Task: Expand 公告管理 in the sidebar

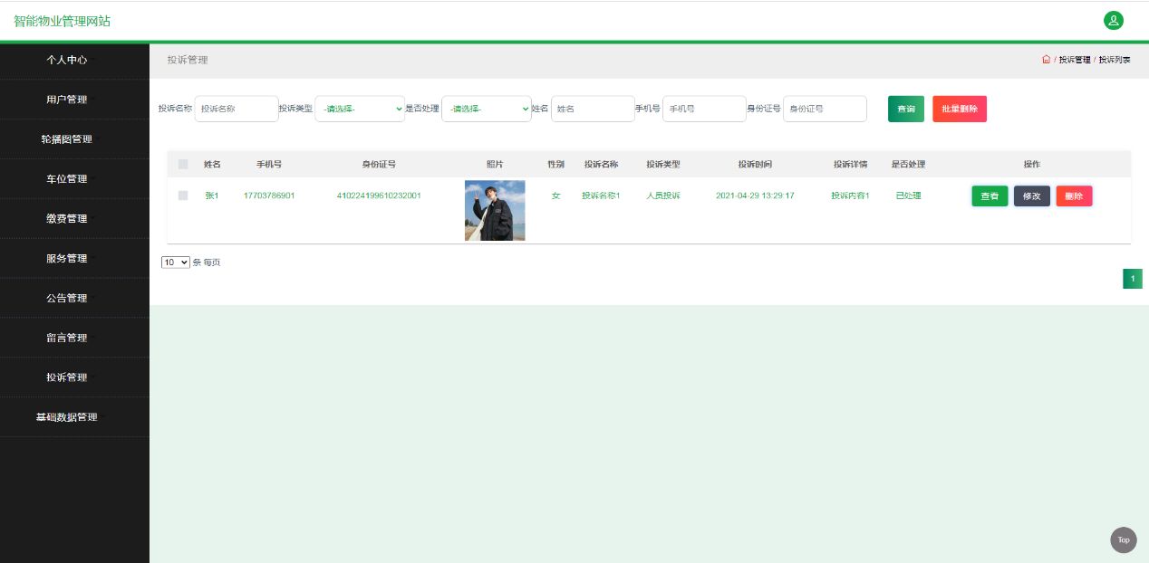Action: [x=74, y=298]
